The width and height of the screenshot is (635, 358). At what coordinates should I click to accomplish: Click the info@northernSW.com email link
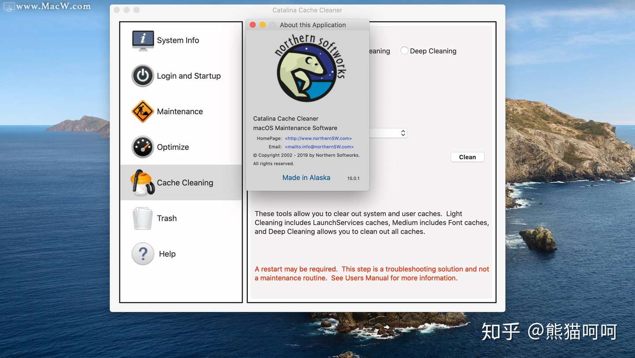tap(319, 147)
